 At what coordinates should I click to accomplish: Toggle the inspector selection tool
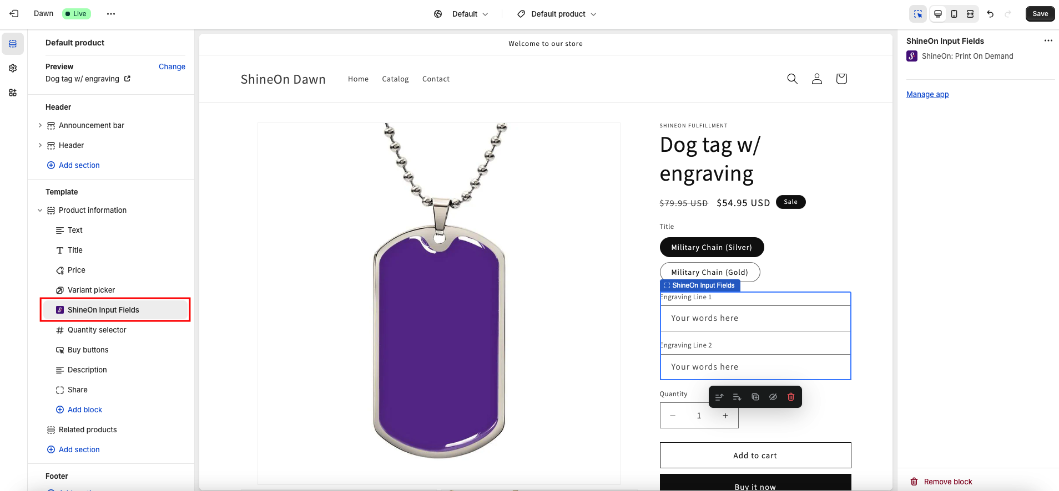point(918,14)
